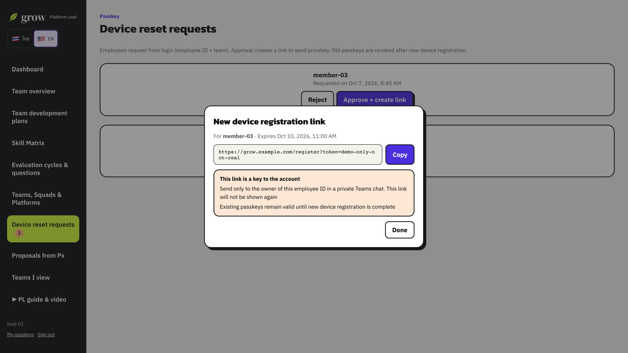
Task: Click 'New device registration link' title
Action: tap(269, 122)
